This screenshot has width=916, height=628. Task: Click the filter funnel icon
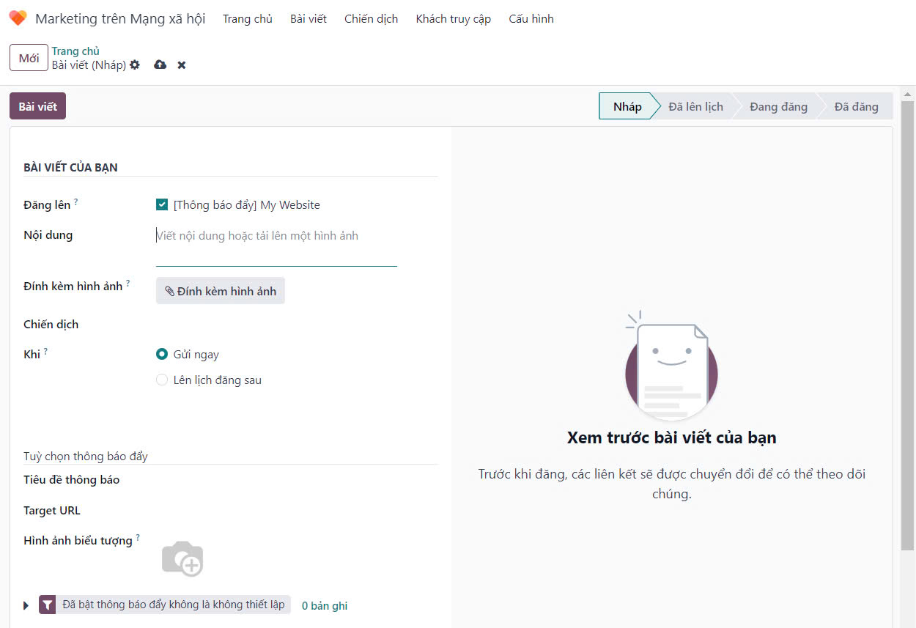48,605
